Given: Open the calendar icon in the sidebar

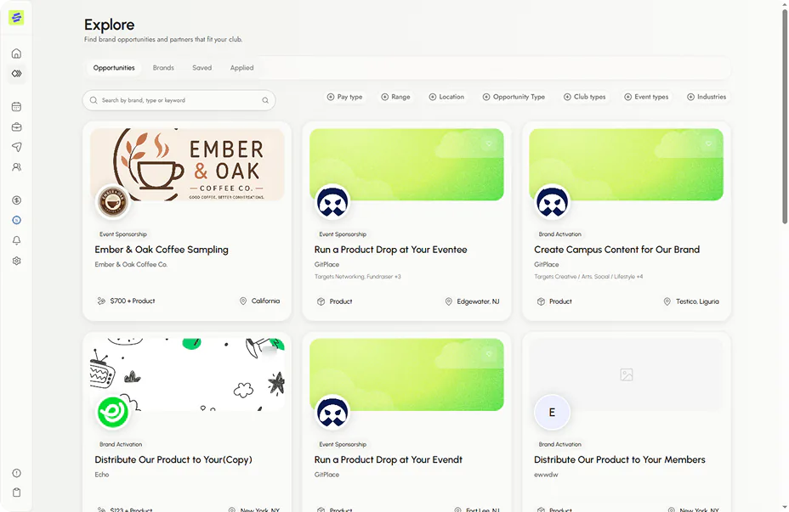Looking at the screenshot, I should pyautogui.click(x=17, y=106).
